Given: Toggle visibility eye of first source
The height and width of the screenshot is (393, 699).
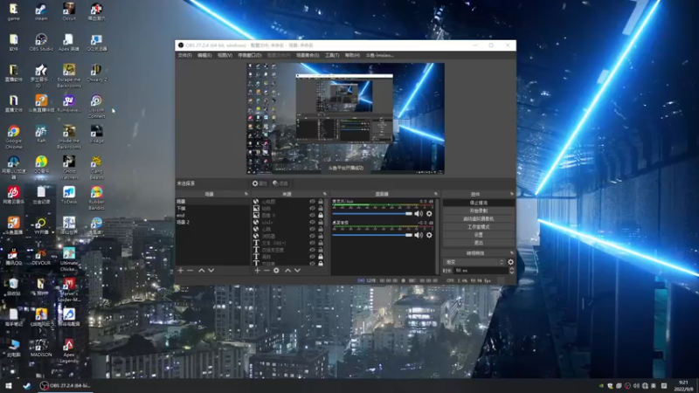Looking at the screenshot, I should (x=312, y=202).
